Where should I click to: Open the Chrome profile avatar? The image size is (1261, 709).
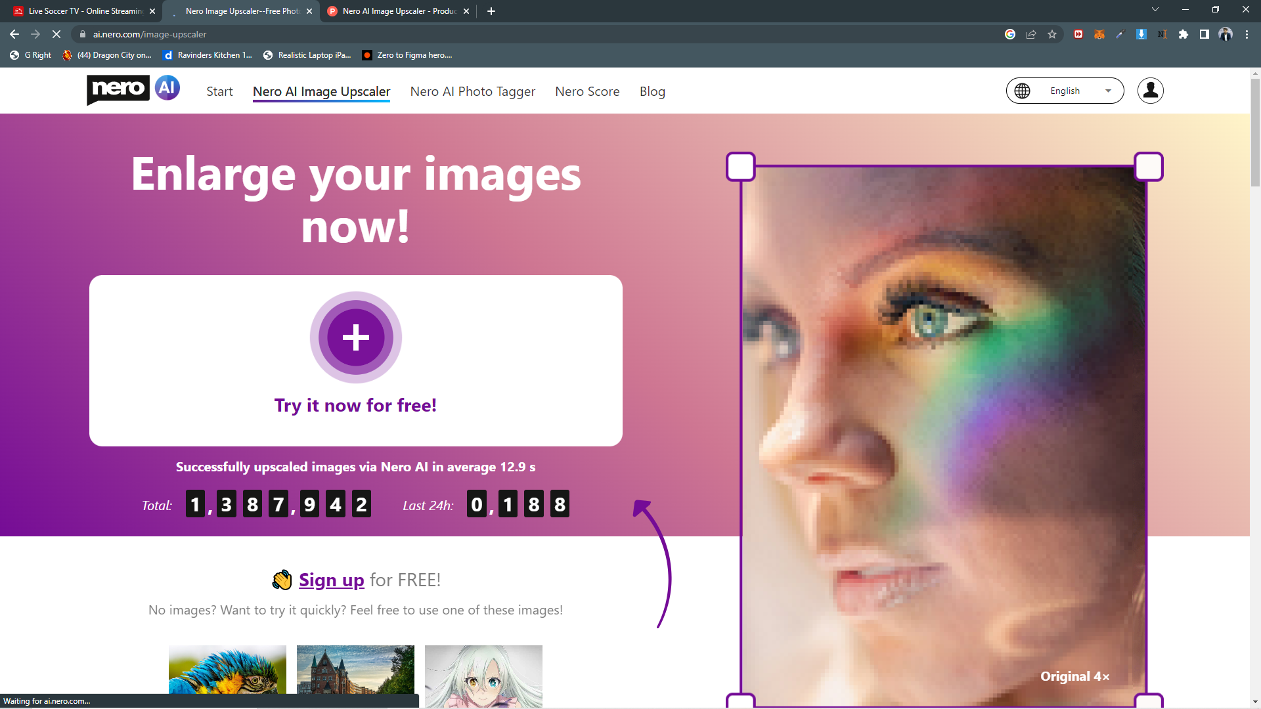pos(1226,34)
